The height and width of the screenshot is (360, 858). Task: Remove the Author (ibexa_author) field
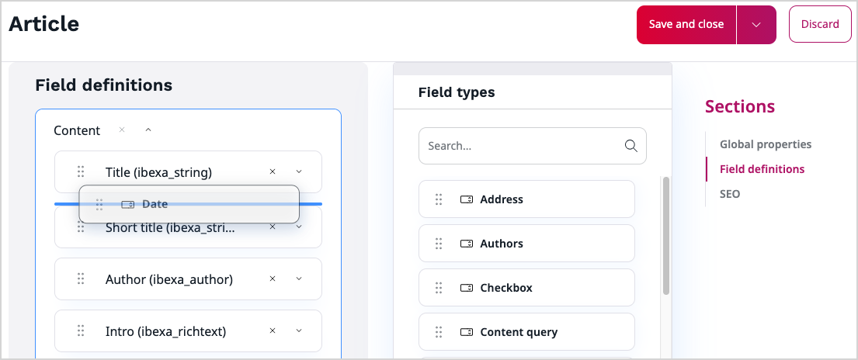(x=273, y=279)
